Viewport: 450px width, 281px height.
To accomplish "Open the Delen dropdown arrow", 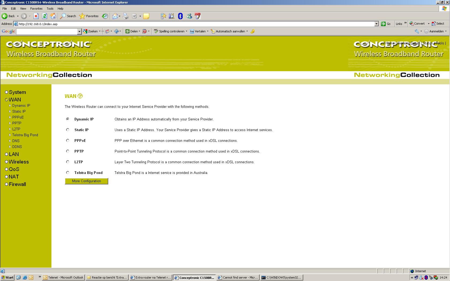I will [139, 31].
